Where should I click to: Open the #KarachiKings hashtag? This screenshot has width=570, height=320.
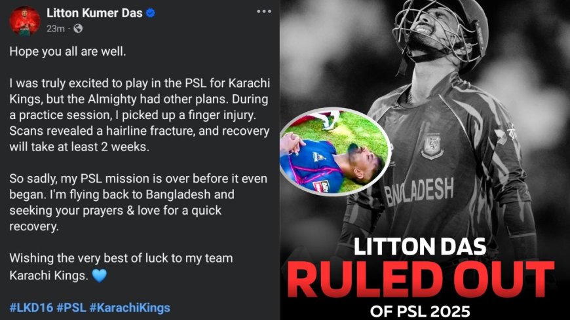pos(130,308)
